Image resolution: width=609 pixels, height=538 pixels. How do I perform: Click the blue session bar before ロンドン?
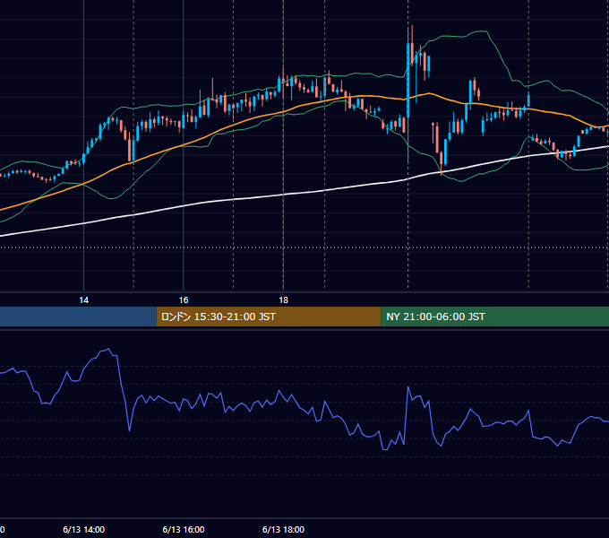(78, 317)
